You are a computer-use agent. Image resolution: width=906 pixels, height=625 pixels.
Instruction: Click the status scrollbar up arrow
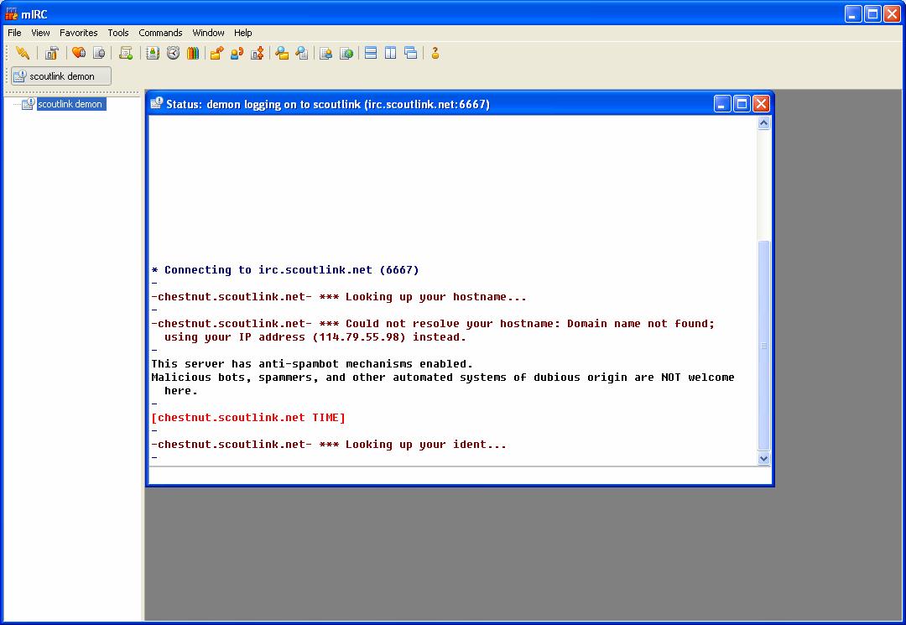[x=764, y=123]
